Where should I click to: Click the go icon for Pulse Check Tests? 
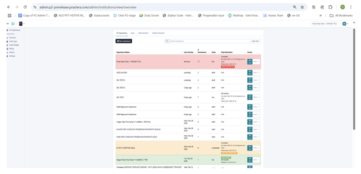pos(249,62)
